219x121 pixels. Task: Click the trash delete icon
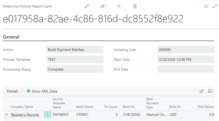pyautogui.click(x=135, y=6)
